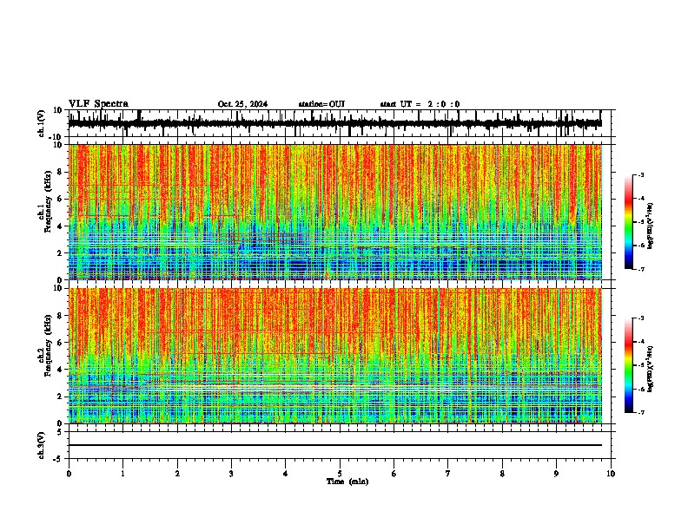
Task: Click time axis tick label "8"
Action: [x=502, y=474]
